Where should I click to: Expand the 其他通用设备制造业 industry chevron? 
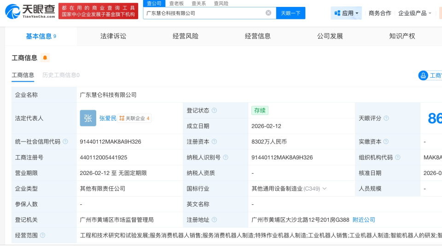[x=325, y=189]
